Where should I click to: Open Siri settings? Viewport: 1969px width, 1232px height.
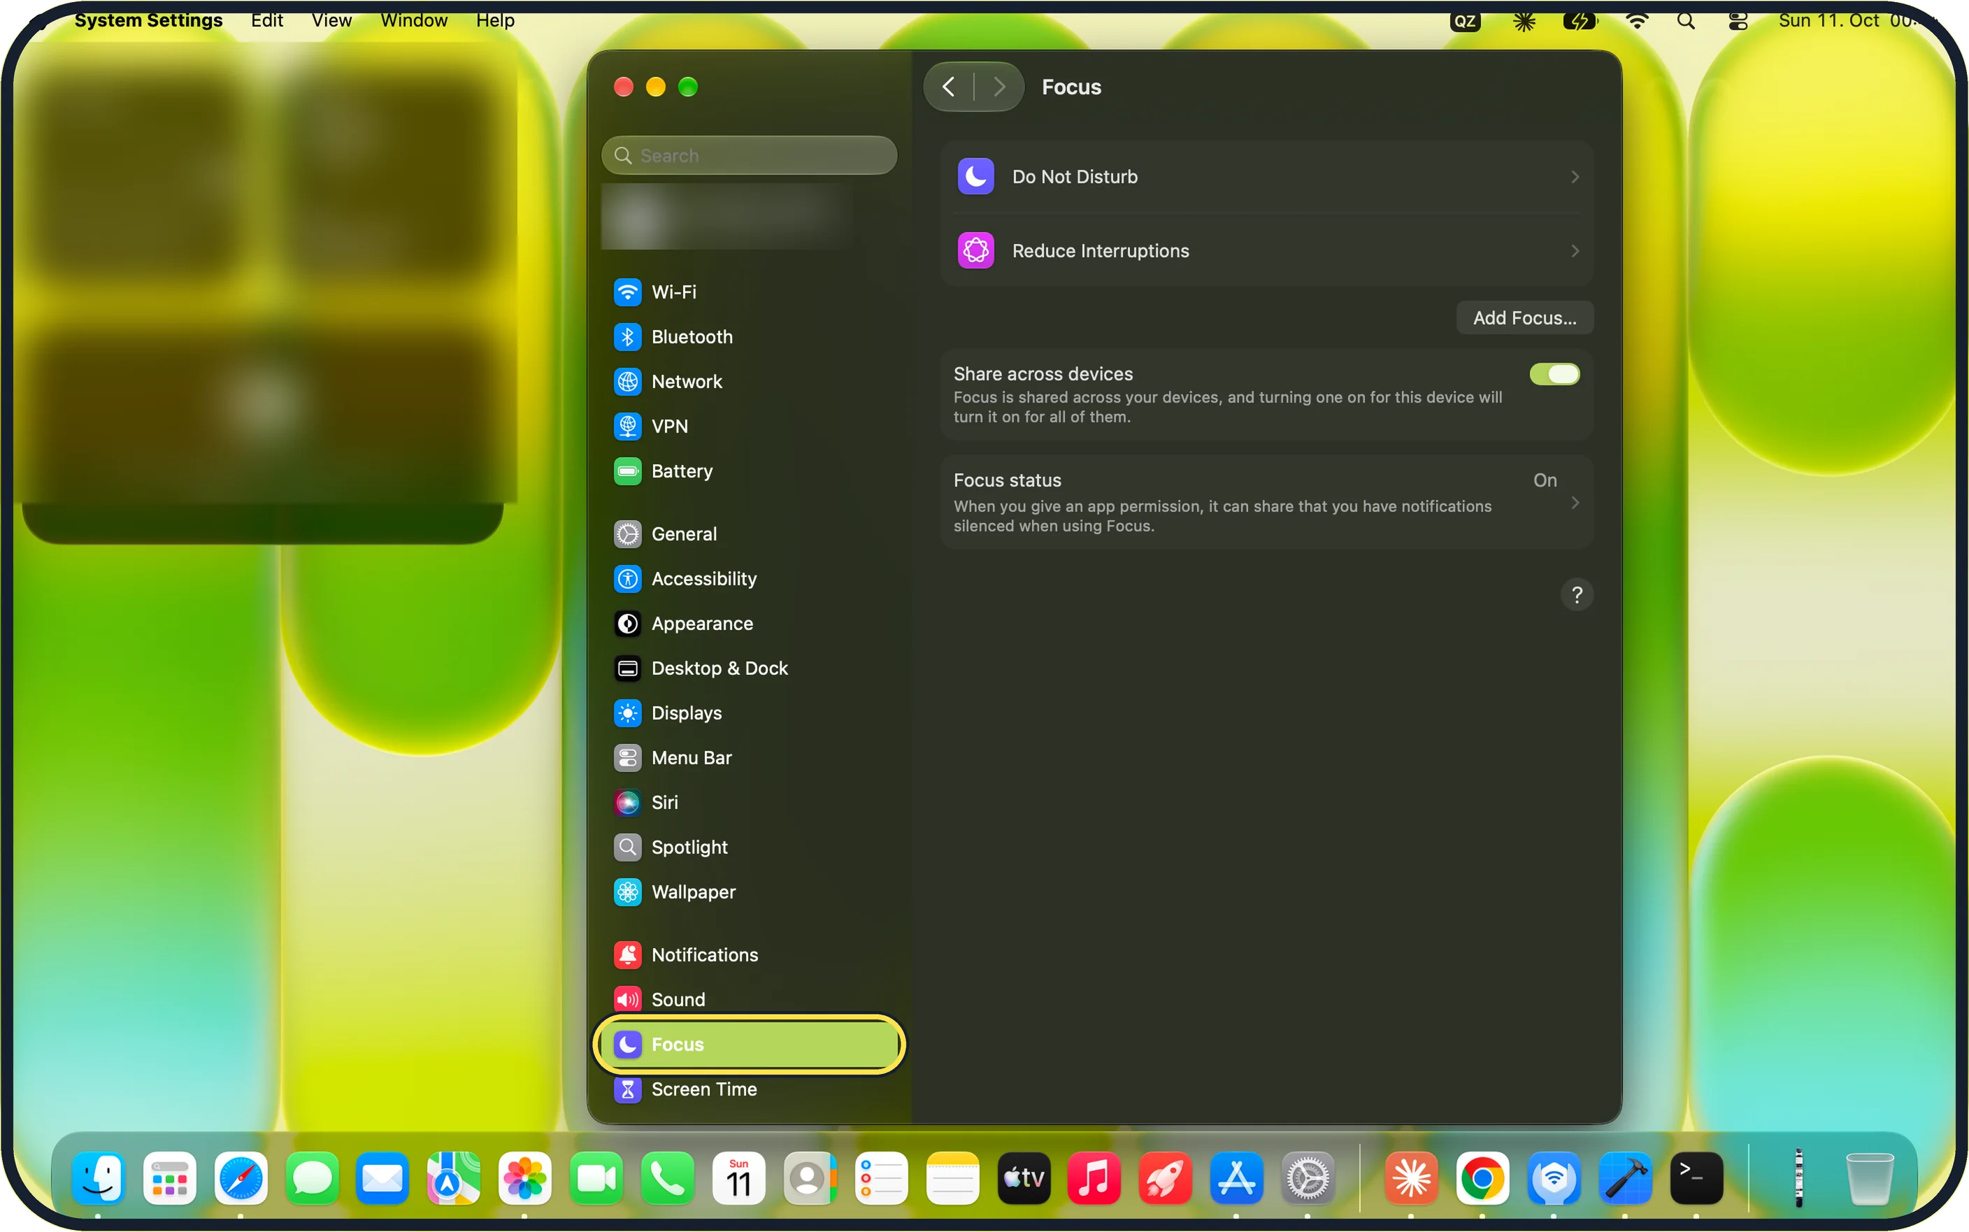click(748, 803)
